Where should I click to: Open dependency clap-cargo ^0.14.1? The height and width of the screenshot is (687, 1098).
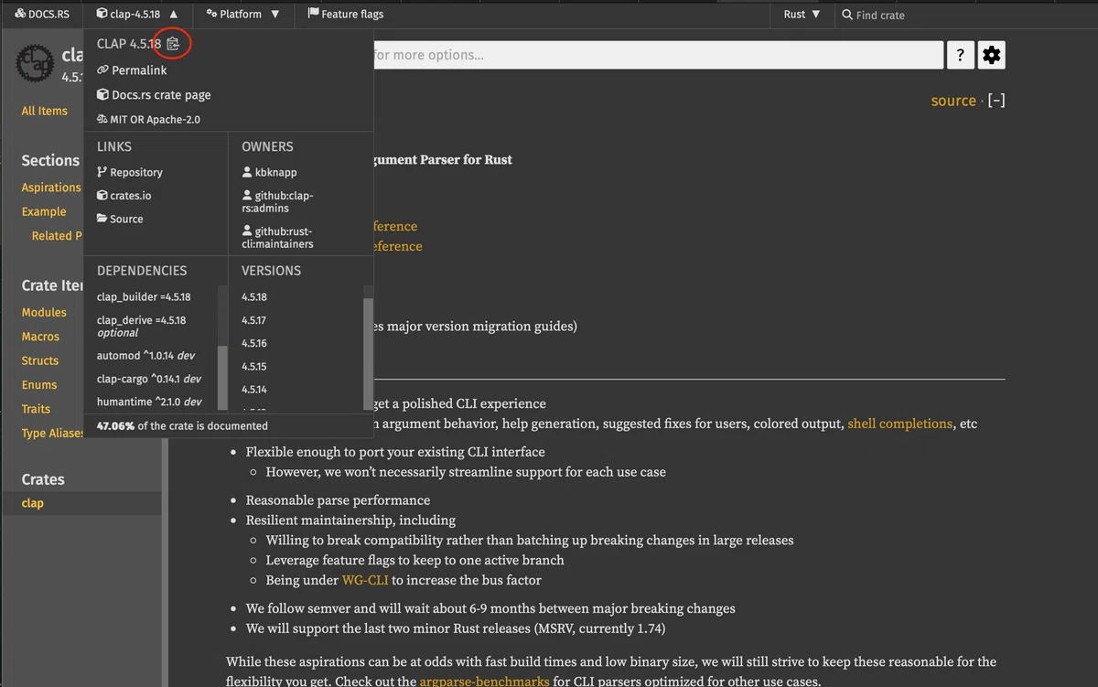[x=149, y=378]
